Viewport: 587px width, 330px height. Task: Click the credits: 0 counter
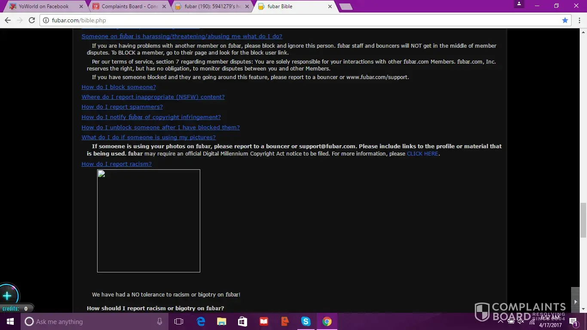click(16, 309)
